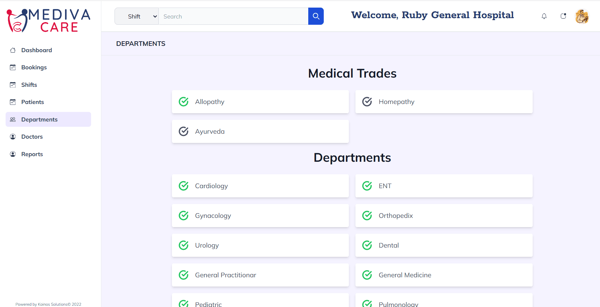The image size is (600, 307).
Task: Click the Dashboard home icon in sidebar
Action: tap(13, 50)
